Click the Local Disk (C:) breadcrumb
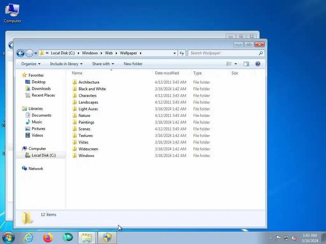This screenshot has height=244, width=326. (x=63, y=53)
